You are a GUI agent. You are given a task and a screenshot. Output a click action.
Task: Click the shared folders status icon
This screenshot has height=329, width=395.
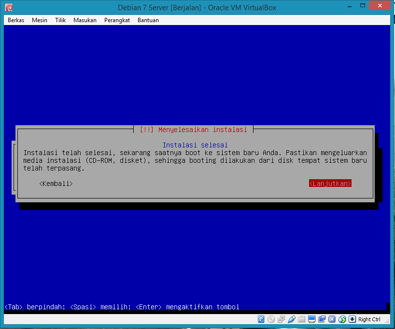pos(301,319)
